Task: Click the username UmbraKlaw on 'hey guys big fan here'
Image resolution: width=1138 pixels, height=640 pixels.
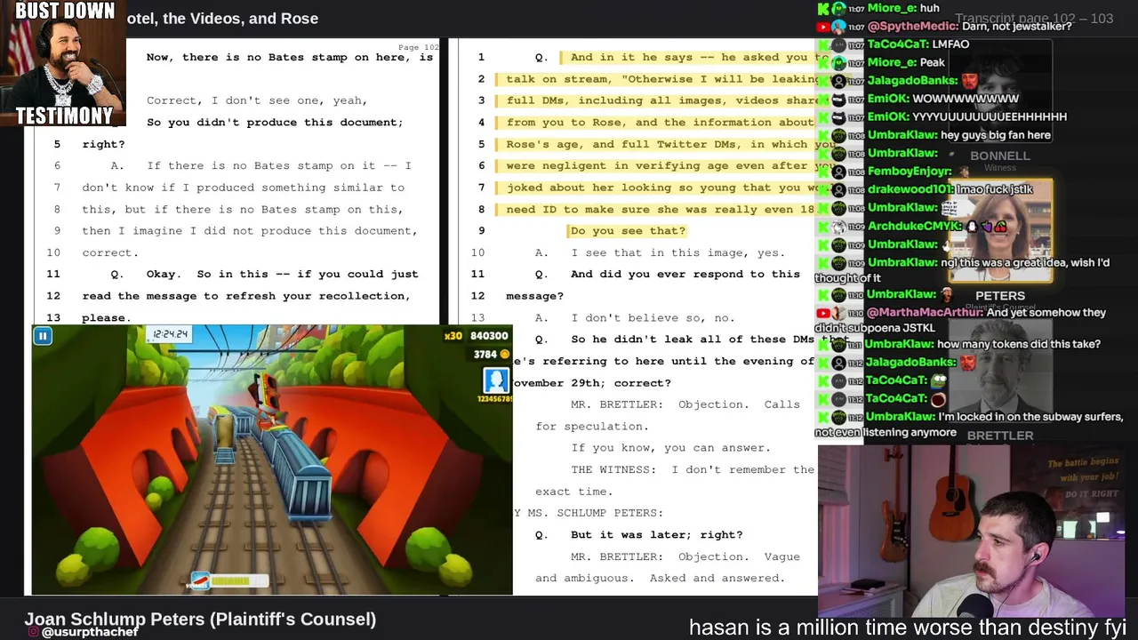Action: pos(902,135)
